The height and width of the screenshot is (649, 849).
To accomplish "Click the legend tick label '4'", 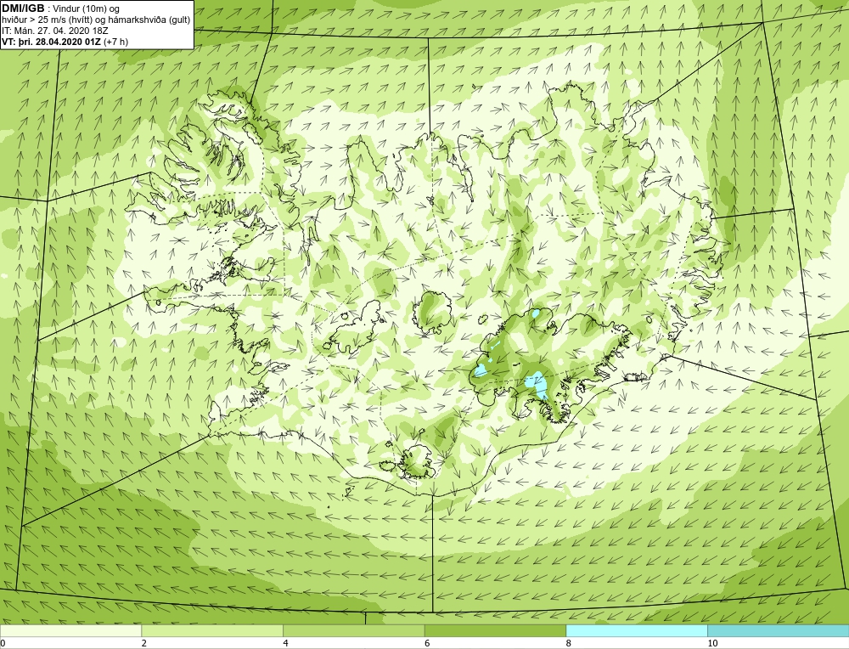I will pos(285,643).
